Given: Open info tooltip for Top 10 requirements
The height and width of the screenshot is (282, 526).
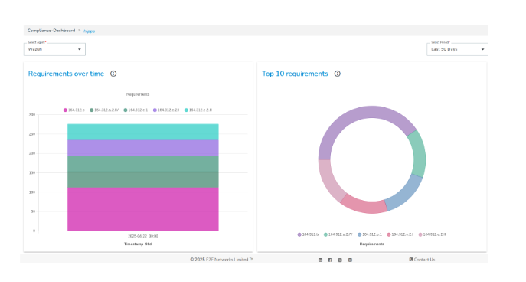Looking at the screenshot, I should (337, 74).
